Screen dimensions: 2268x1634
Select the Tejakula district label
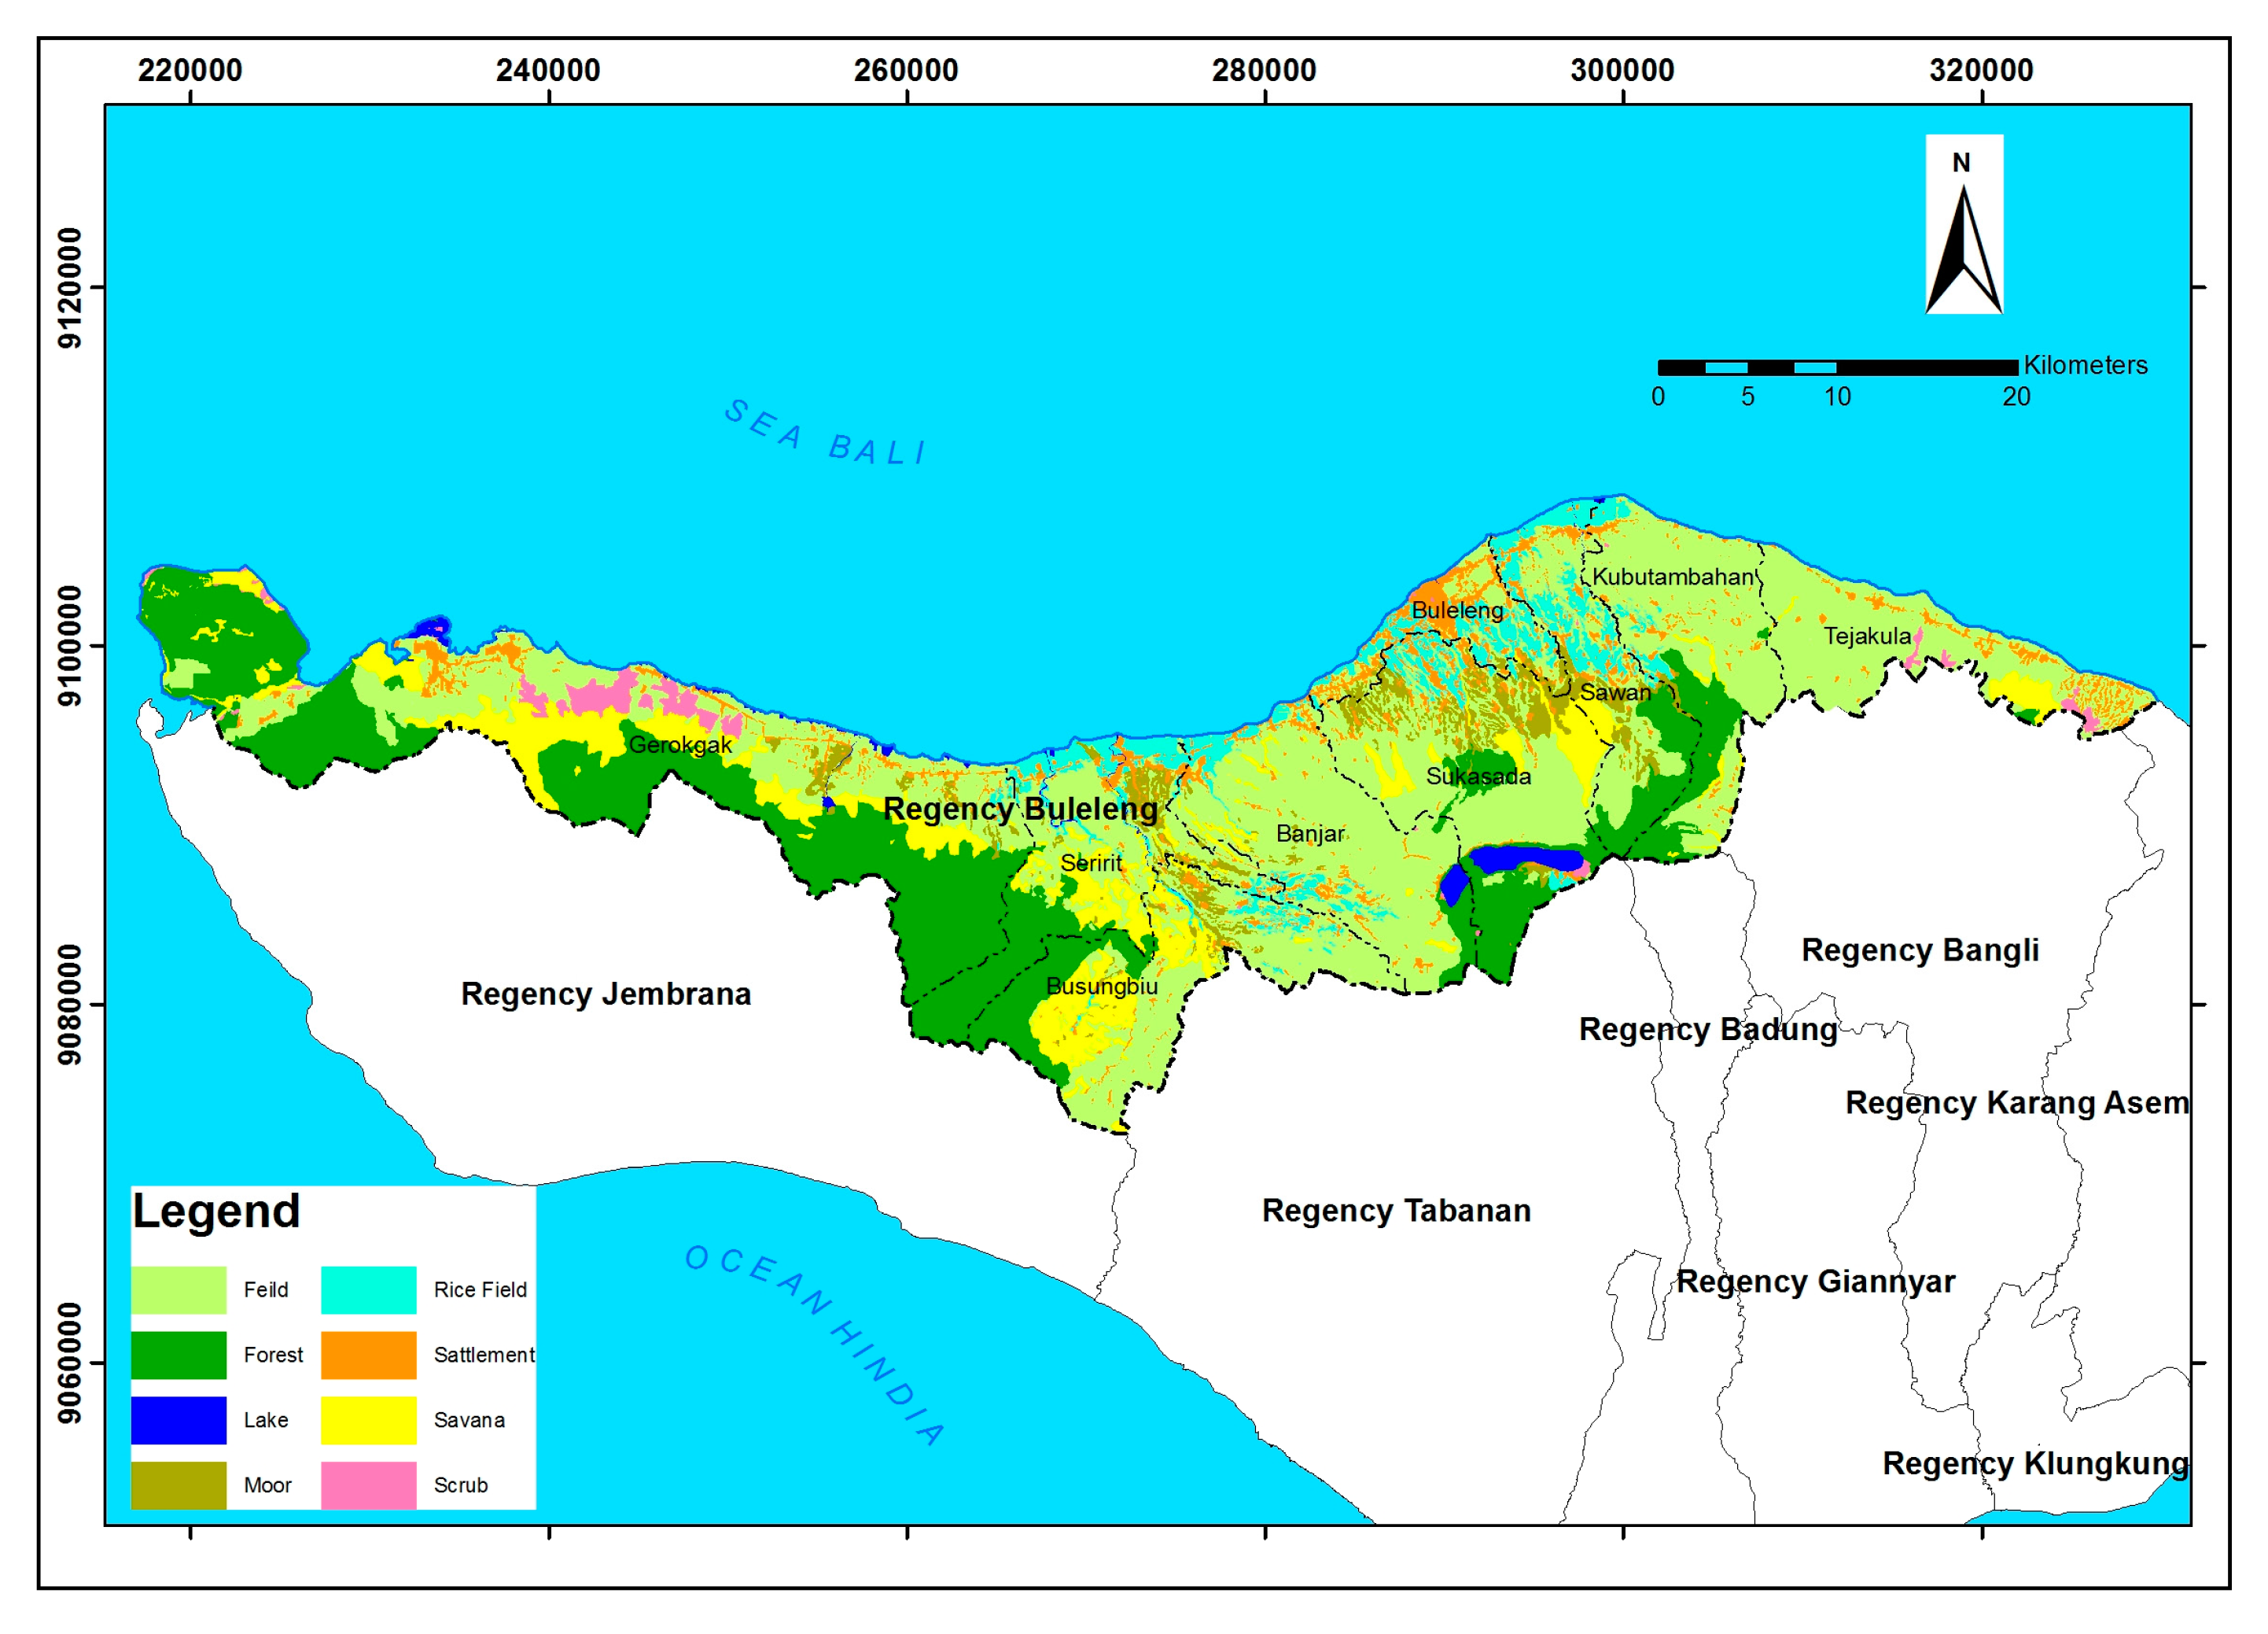[1867, 636]
